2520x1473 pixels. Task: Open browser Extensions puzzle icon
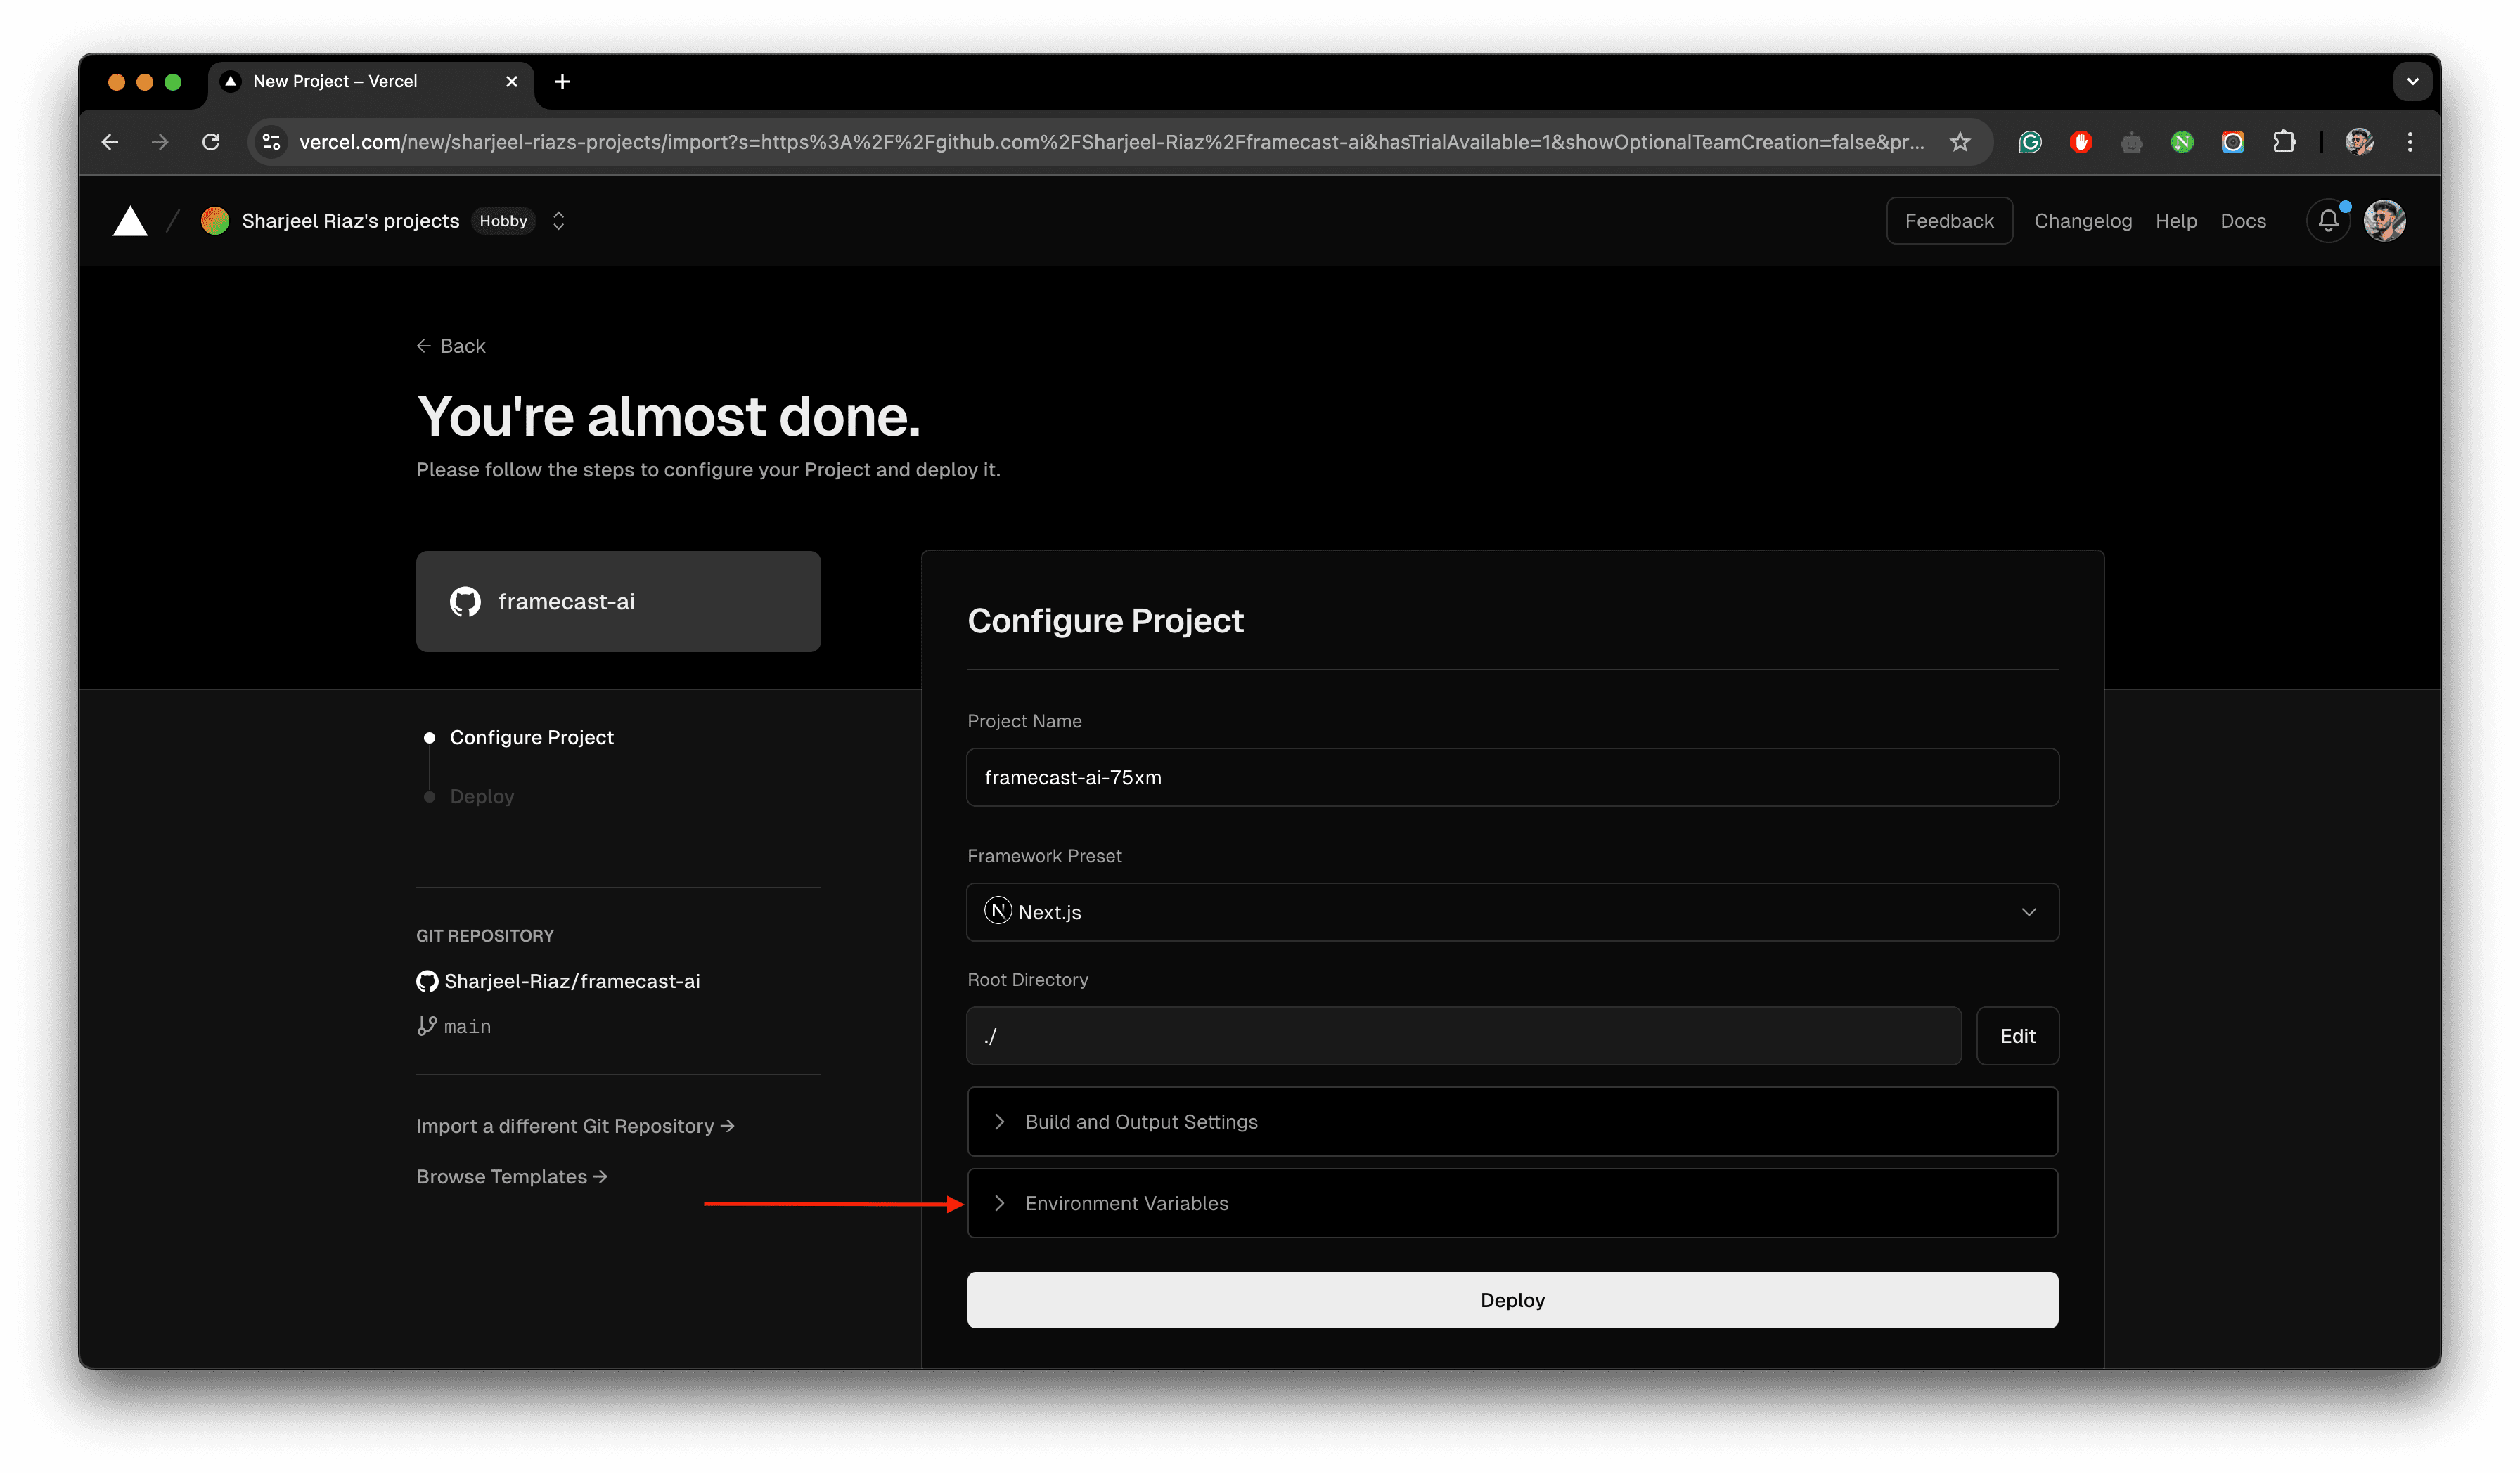click(2284, 142)
